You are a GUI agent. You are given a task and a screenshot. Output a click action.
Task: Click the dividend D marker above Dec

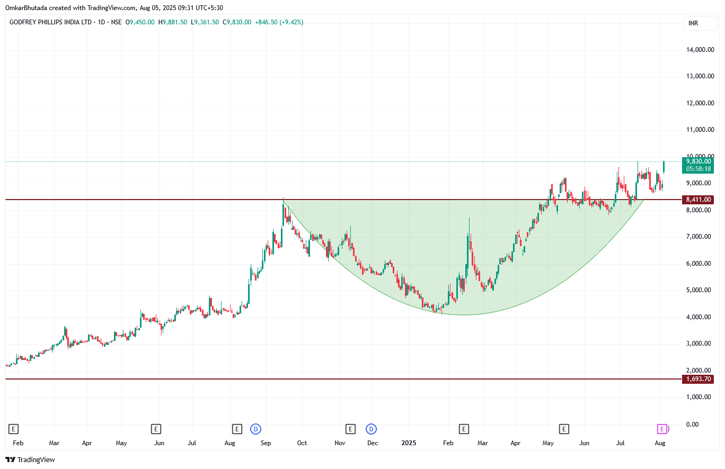point(371,429)
